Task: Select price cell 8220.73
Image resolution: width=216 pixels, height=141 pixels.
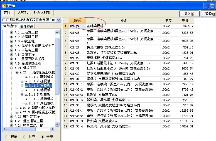Action: (x=185, y=100)
